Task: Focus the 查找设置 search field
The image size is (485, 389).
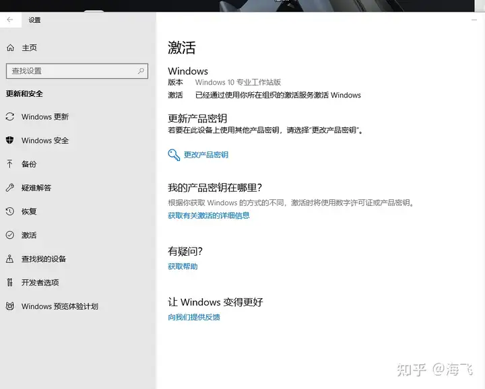Action: pyautogui.click(x=77, y=71)
